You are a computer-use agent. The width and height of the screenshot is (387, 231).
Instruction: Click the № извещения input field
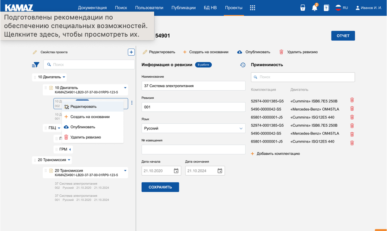pyautogui.click(x=193, y=150)
